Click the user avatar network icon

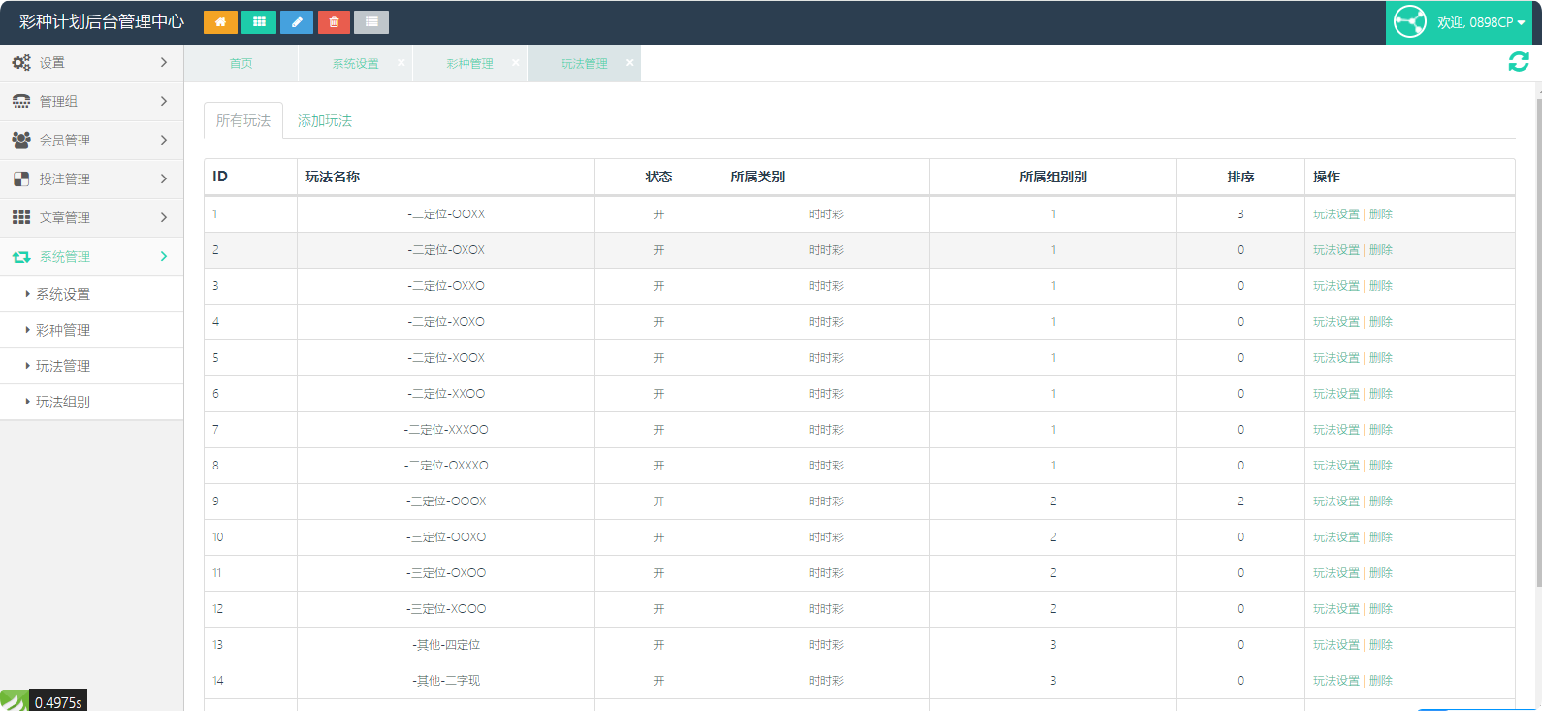(1409, 21)
